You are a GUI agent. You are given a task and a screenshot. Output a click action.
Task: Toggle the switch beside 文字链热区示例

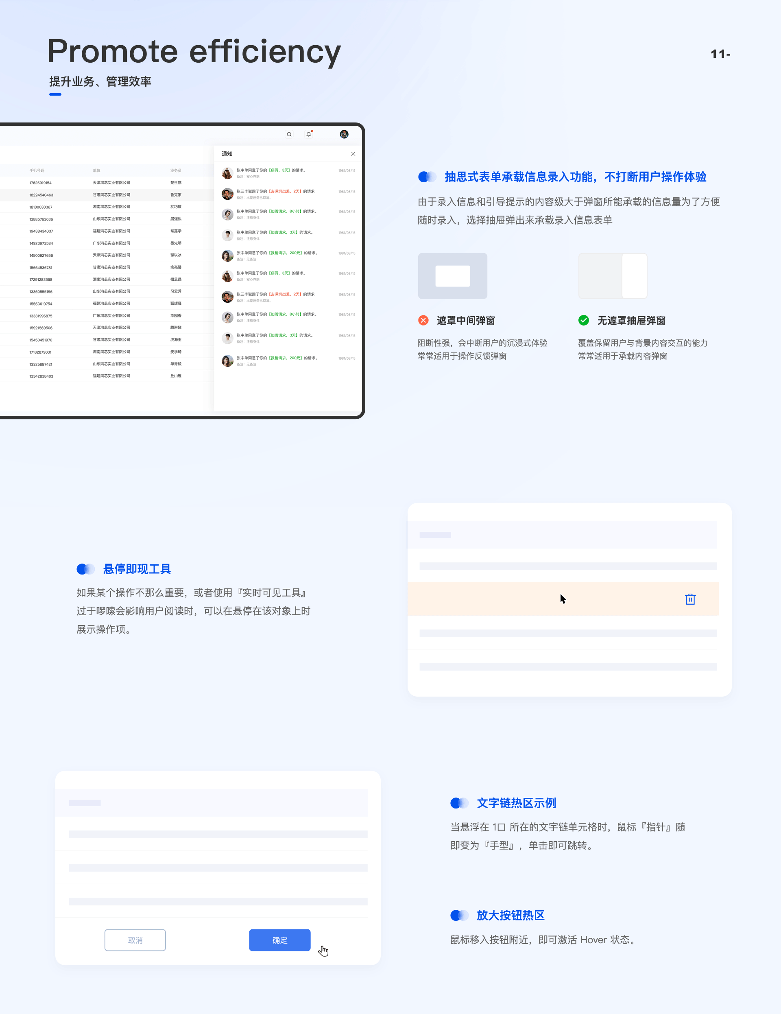click(459, 803)
